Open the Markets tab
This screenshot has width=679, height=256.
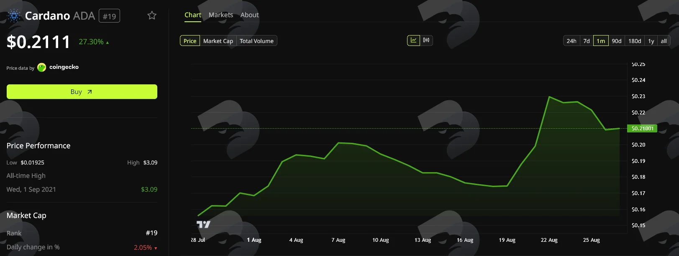coord(221,15)
